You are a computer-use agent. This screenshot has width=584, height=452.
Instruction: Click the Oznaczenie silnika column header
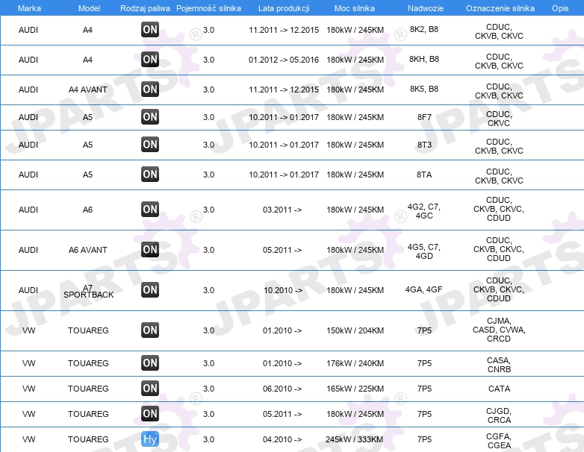pos(500,8)
